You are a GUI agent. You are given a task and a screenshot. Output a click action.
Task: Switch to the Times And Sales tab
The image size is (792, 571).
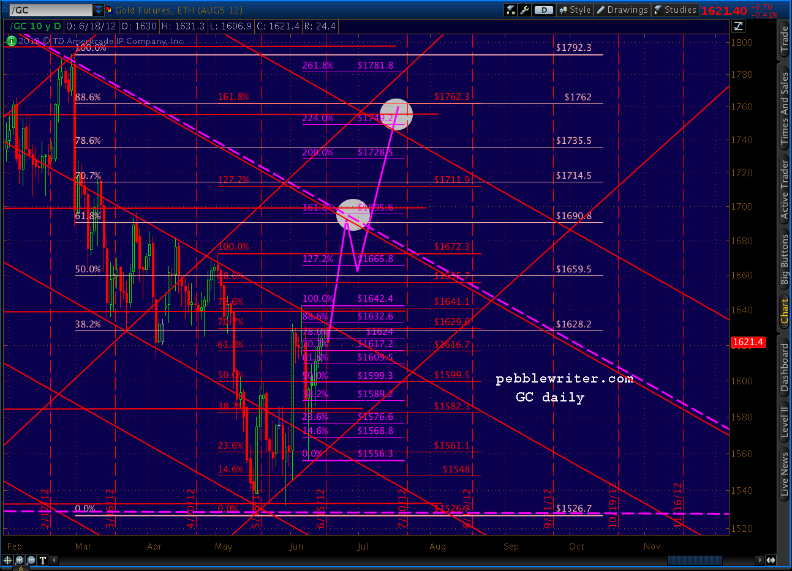(x=784, y=109)
